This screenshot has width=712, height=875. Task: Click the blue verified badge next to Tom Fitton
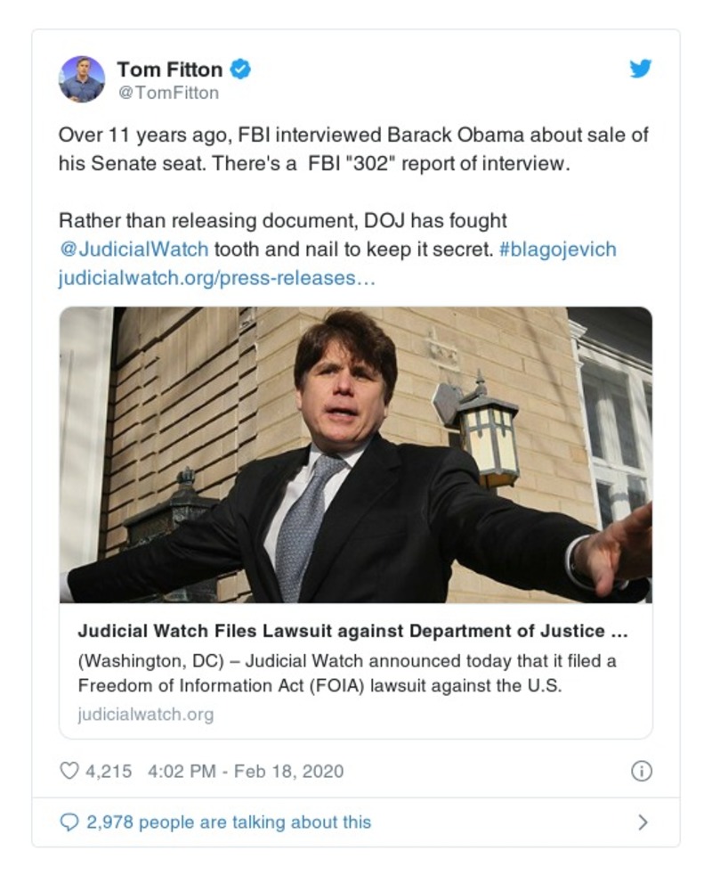point(239,69)
